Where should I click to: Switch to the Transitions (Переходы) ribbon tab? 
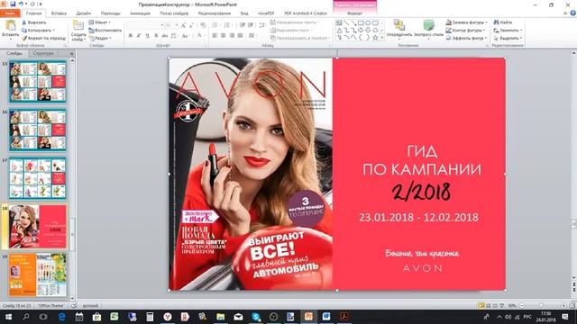point(110,13)
